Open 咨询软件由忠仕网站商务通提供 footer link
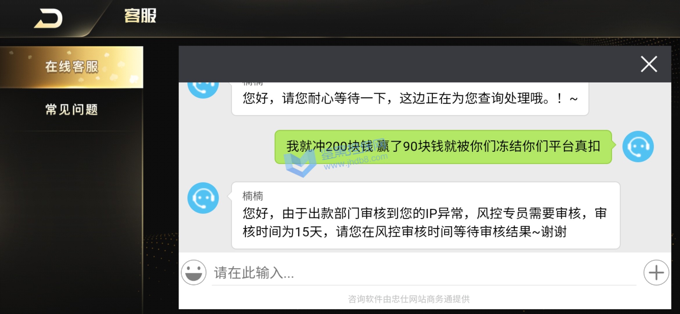The height and width of the screenshot is (314, 680). click(x=409, y=299)
